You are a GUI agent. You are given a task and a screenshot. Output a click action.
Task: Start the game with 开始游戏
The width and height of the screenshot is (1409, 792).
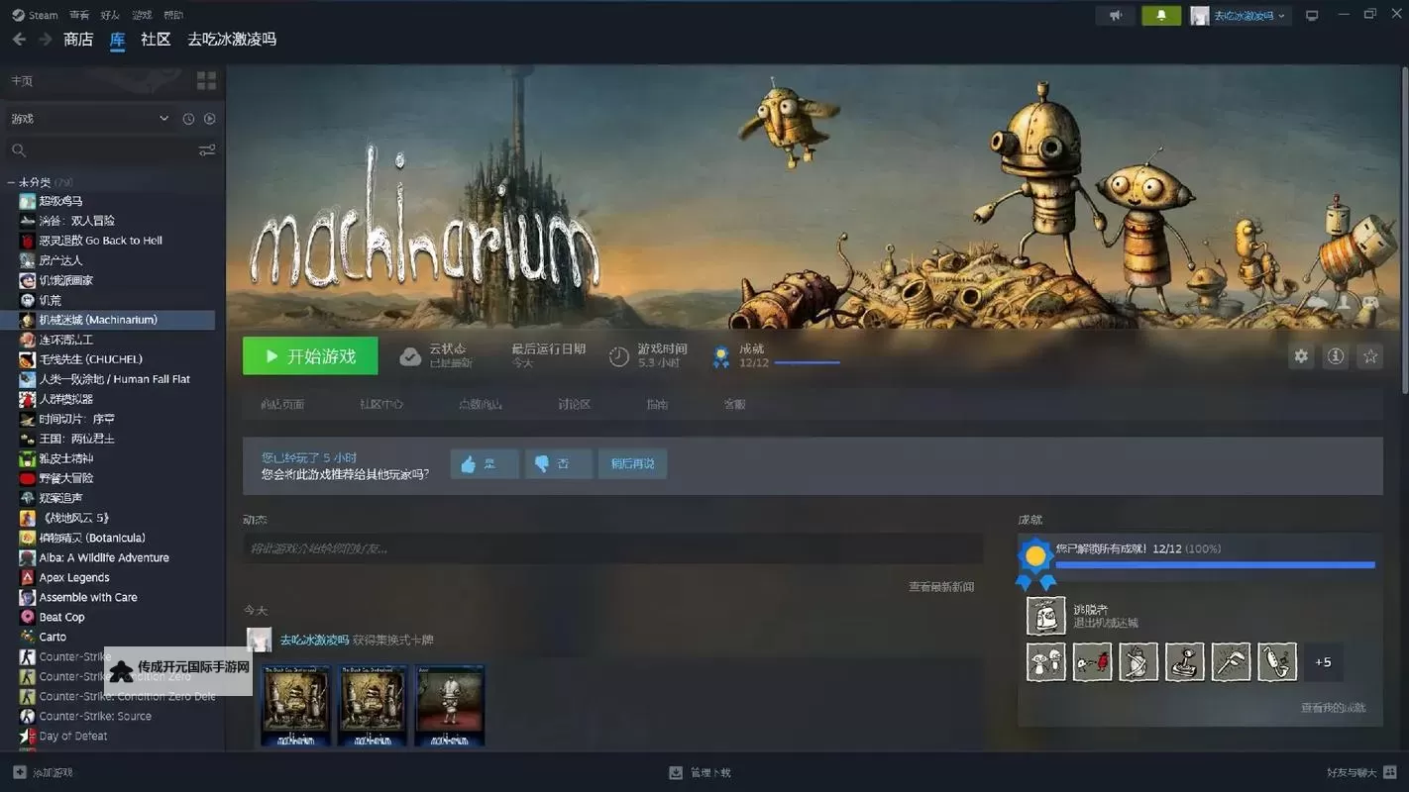310,356
